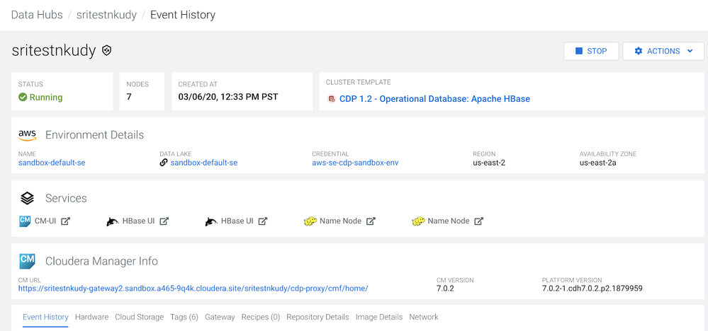Go to Data Hubs breadcrumb
Screen dimensions: 708x331
coord(37,14)
